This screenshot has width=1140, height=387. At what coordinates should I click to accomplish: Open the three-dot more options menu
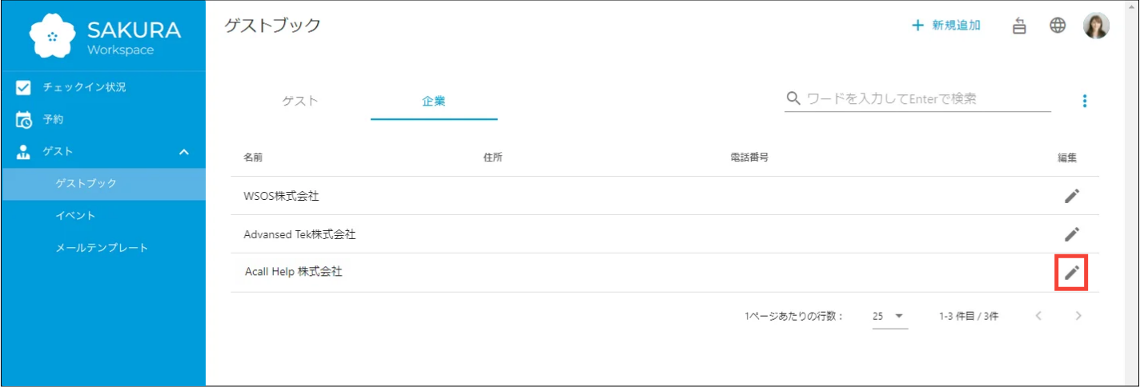1085,101
